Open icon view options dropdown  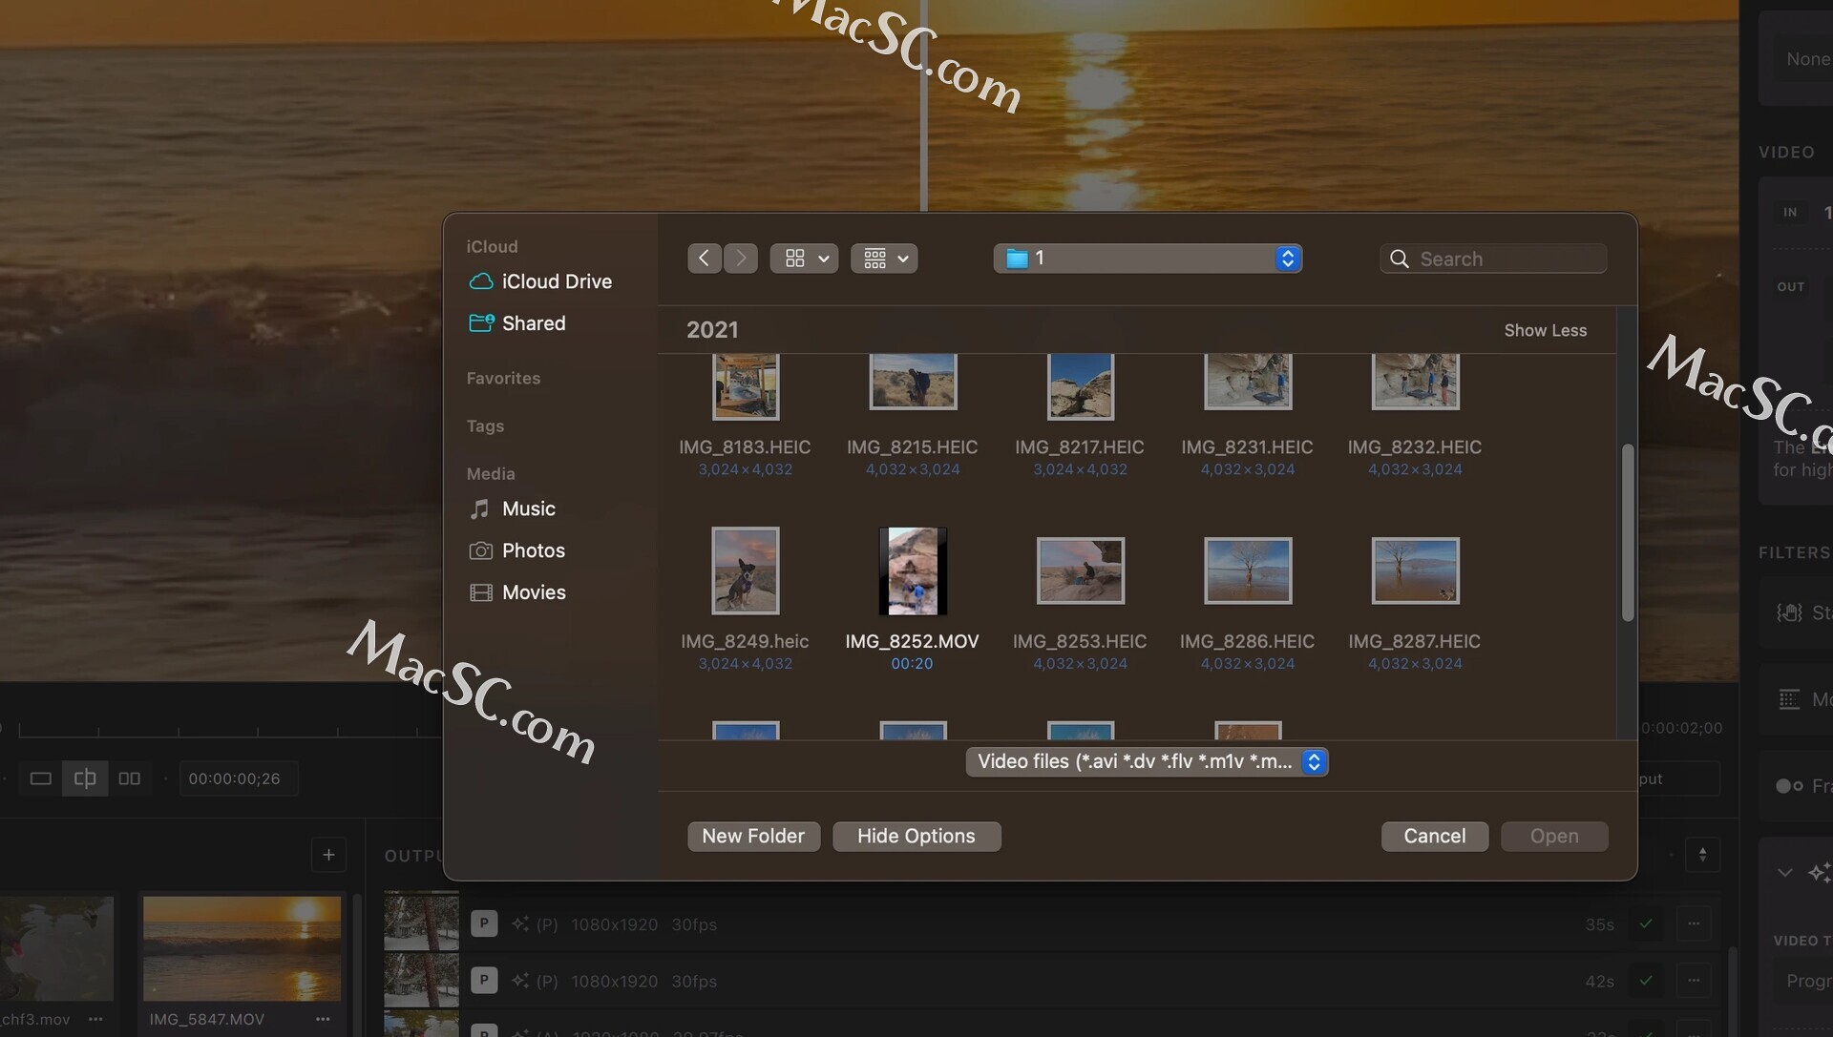[804, 259]
